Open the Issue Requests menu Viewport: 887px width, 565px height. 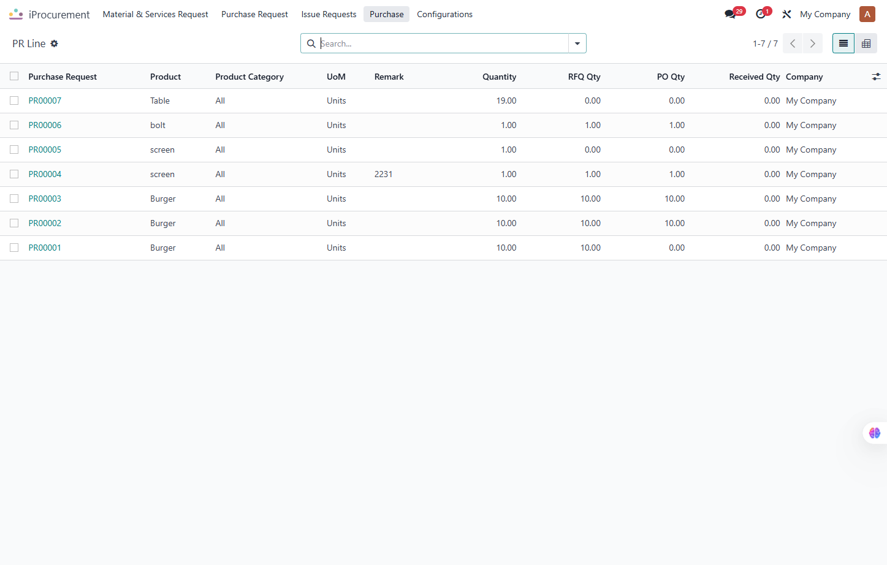point(329,14)
